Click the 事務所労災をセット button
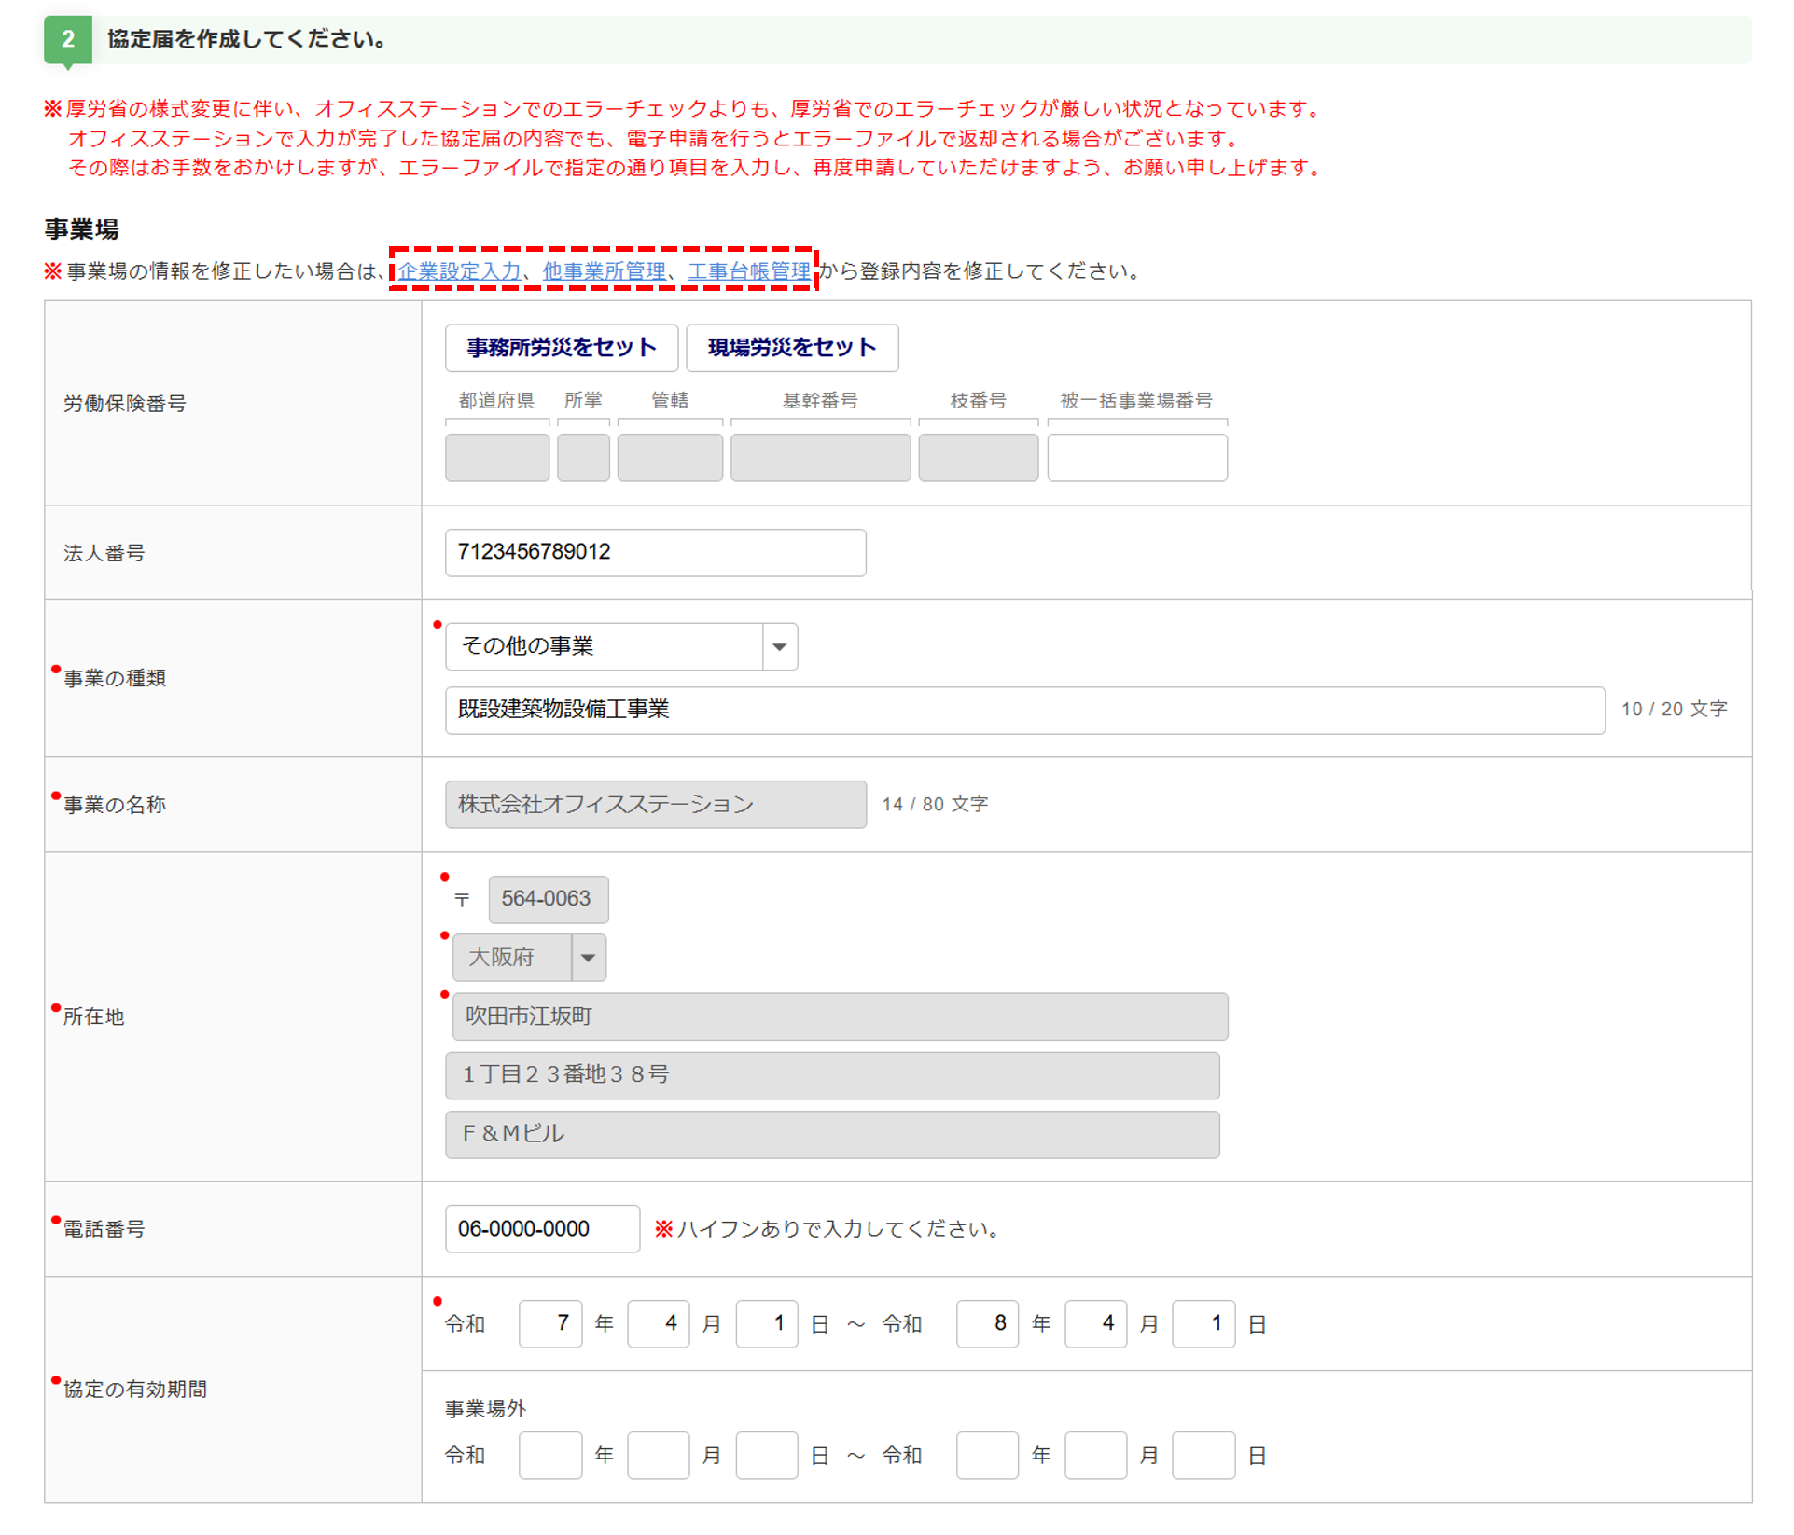The height and width of the screenshot is (1535, 1794). (x=561, y=348)
